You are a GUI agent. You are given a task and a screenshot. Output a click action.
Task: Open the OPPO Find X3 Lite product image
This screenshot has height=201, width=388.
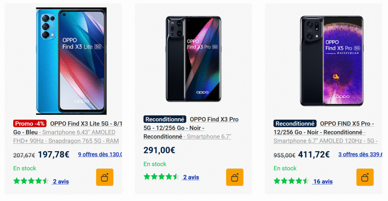tap(71, 61)
